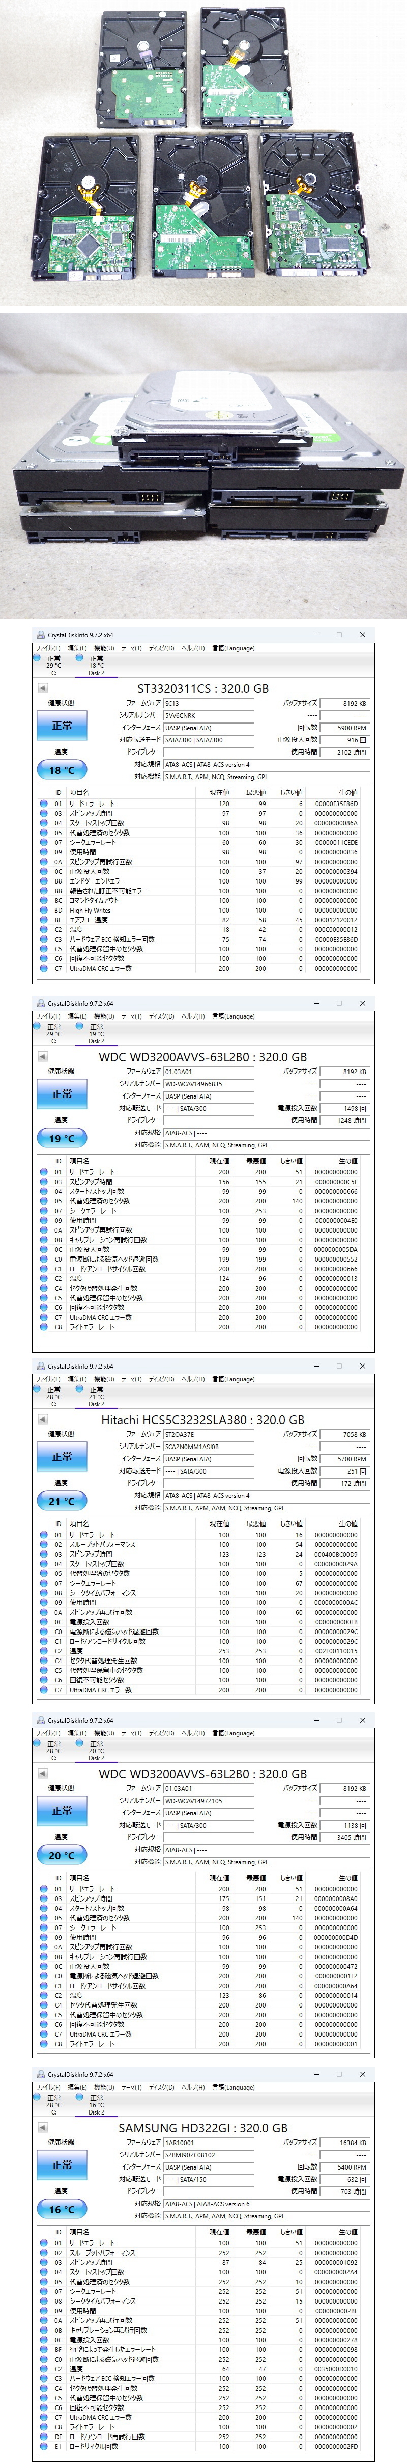
Task: Click the previous disk arrow in SAMSUNG HD322GI window
Action: coord(42,2127)
